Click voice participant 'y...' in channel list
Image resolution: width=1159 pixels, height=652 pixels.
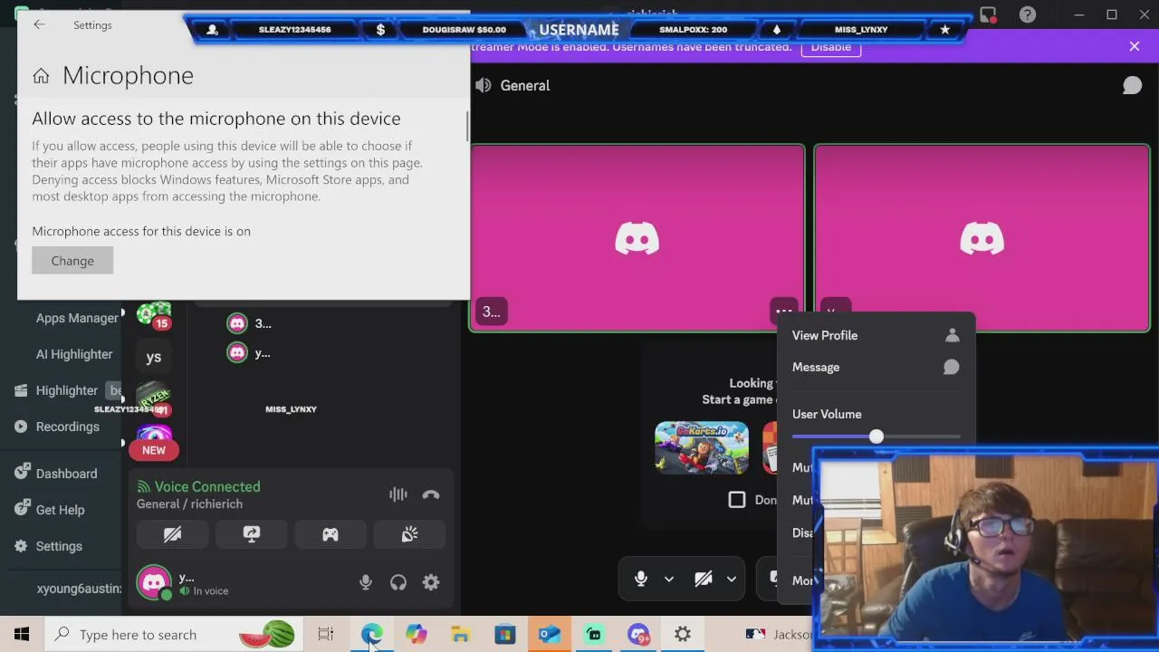click(249, 353)
